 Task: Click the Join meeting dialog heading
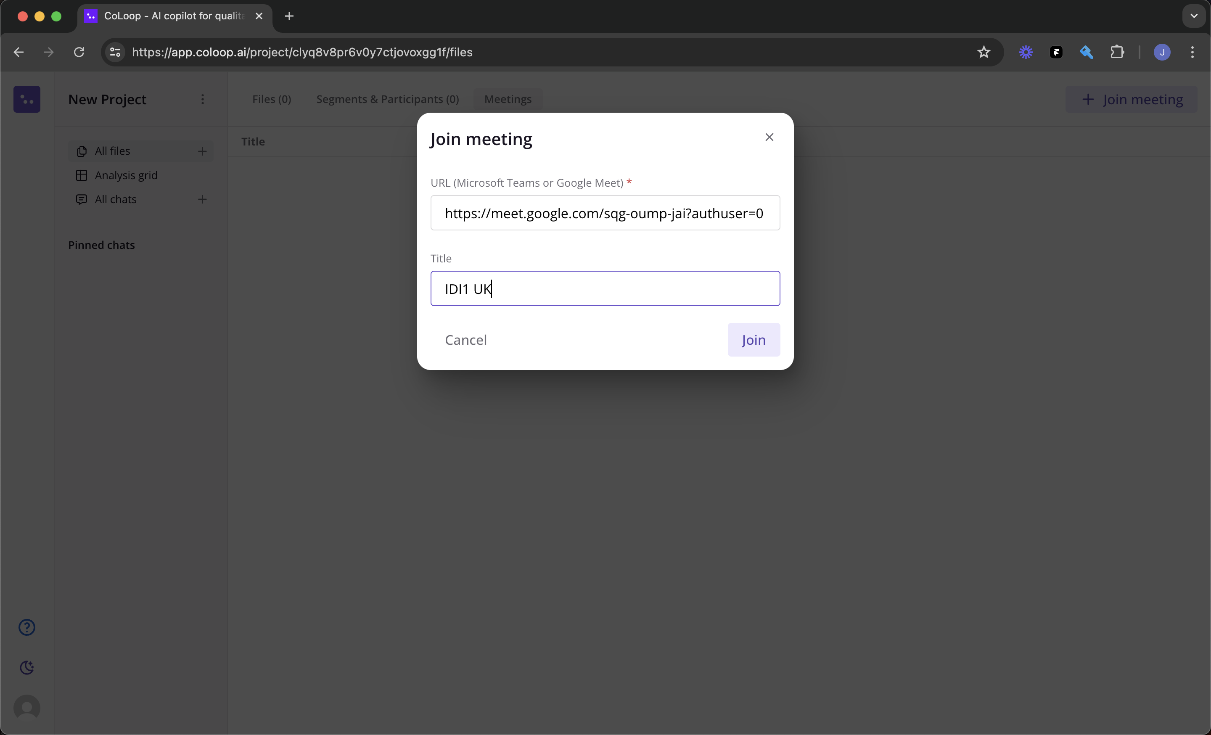coord(481,139)
